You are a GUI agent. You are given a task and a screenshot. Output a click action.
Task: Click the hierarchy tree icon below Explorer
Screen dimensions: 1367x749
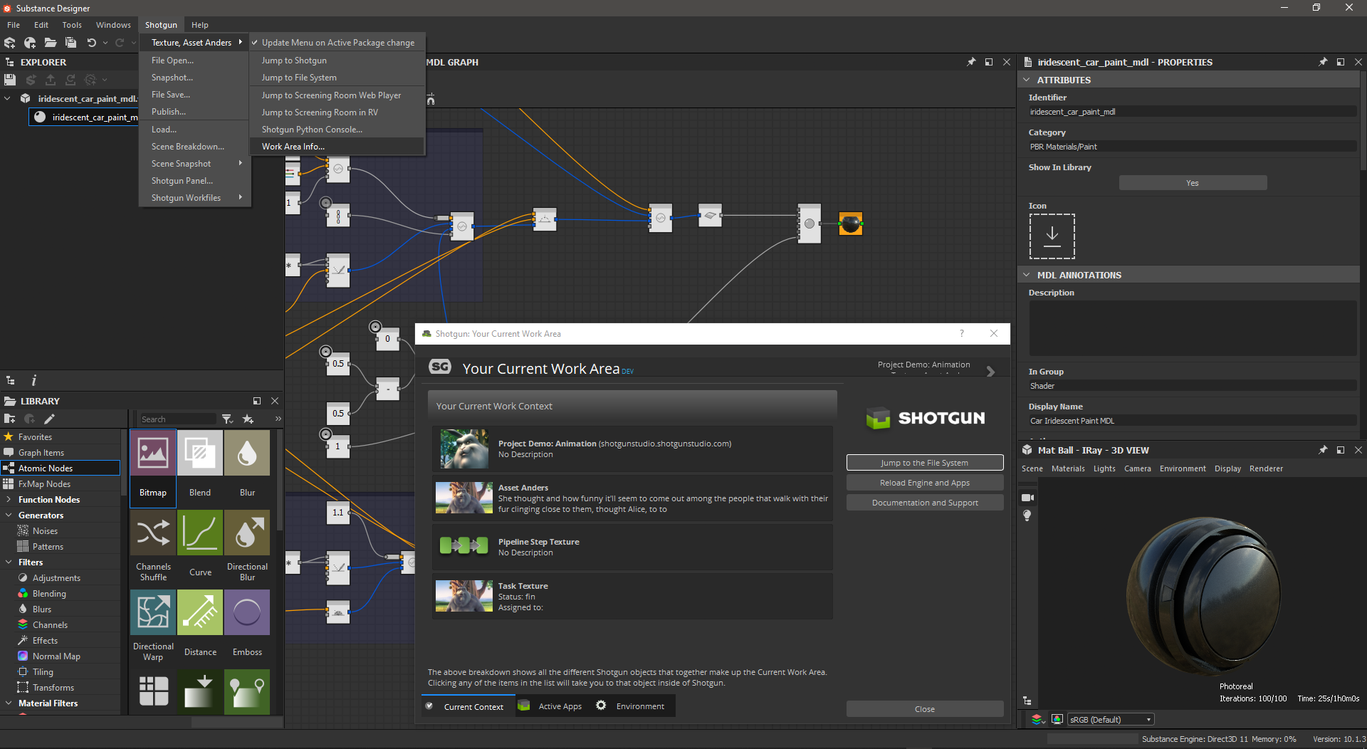[x=10, y=380]
